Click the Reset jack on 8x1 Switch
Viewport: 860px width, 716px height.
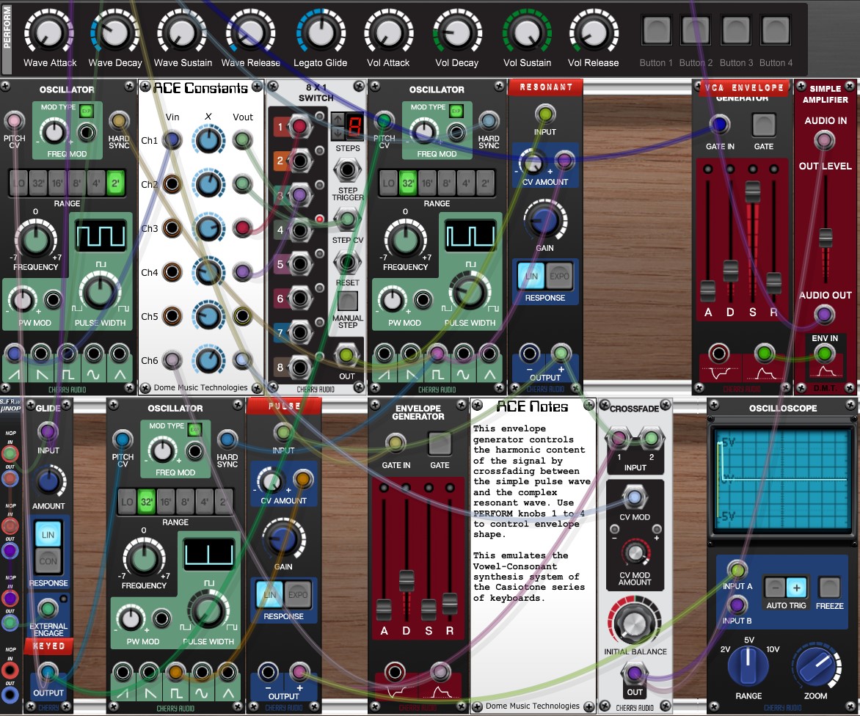pos(347,262)
